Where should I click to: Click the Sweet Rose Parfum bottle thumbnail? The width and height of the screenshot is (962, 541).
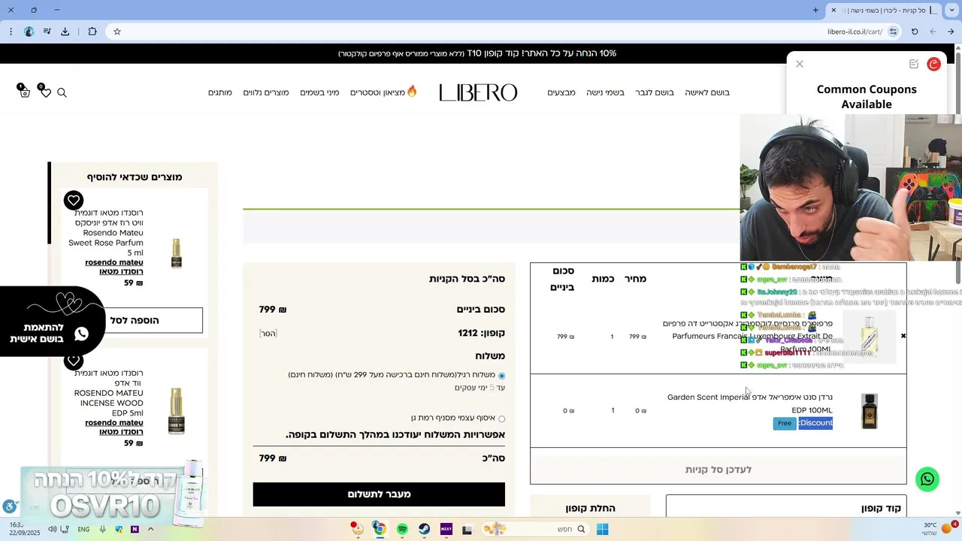tap(176, 253)
